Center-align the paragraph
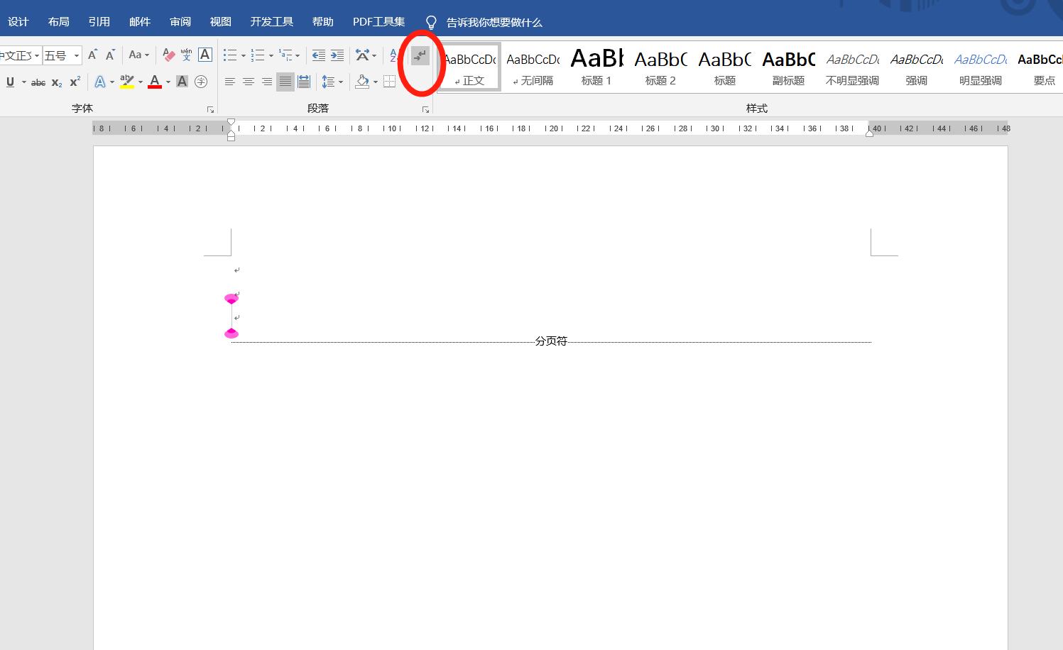 point(249,82)
